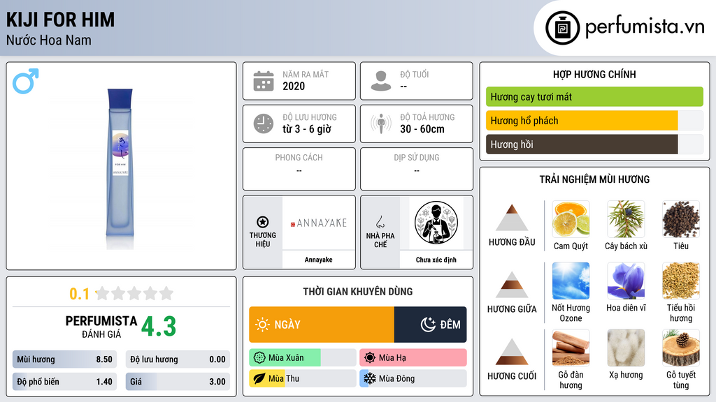
Task: Click the Độ phổ biến 1.40 rating bar
Action: (65, 382)
